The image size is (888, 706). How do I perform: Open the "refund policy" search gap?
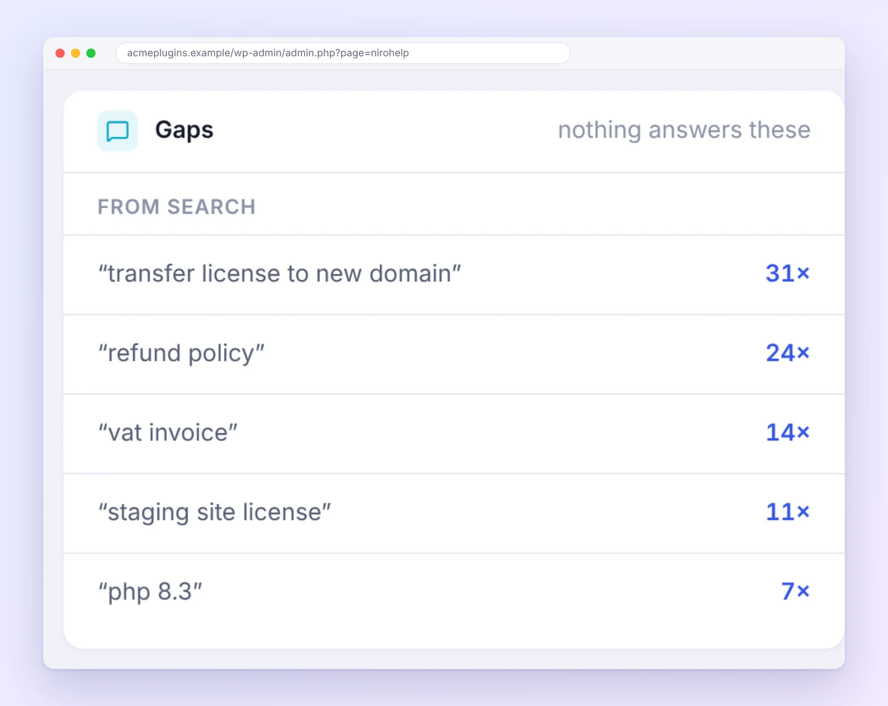[454, 354]
